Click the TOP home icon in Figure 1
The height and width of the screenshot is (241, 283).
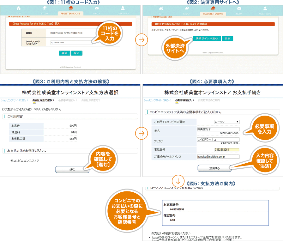19,8
